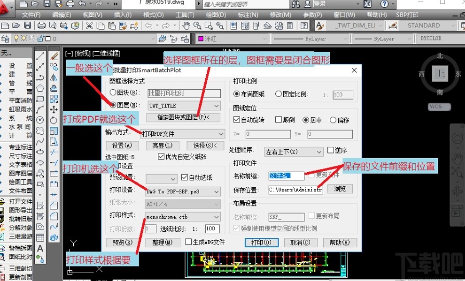The image size is (465, 281).
Task: Select the Revision Cloud tool
Action: click(x=41, y=131)
